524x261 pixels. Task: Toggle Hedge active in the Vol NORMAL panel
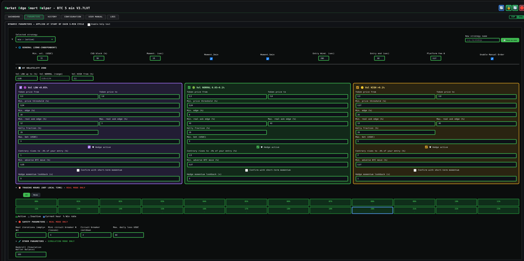click(x=258, y=147)
